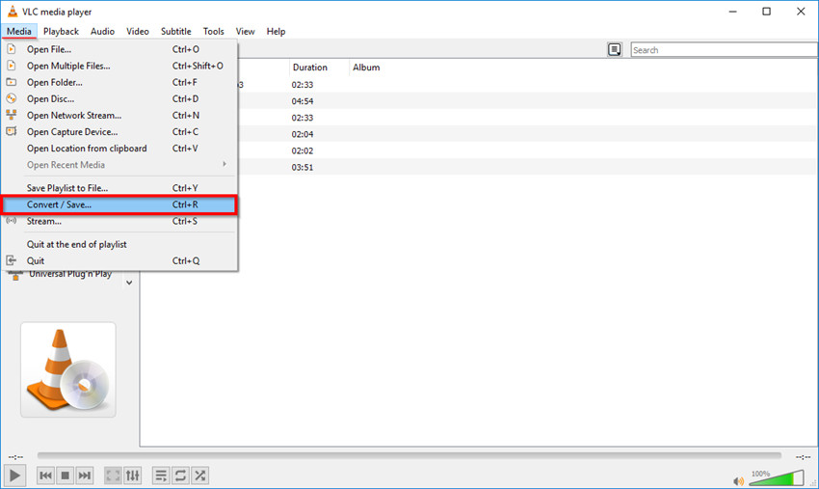
Task: Toggle shuffle random playback icon
Action: point(200,475)
